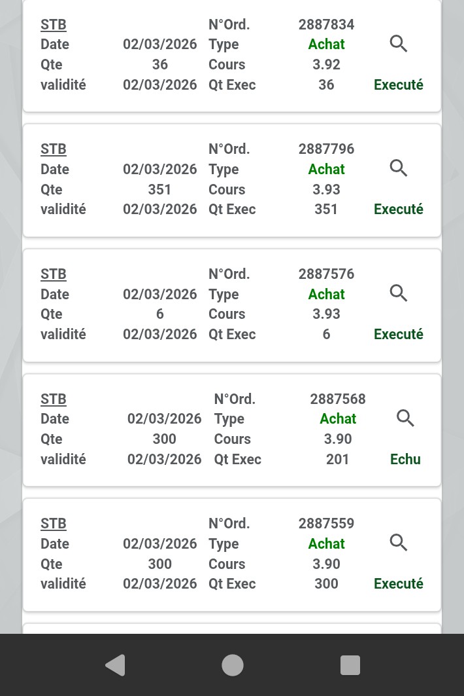Click the magnifier on order 2887559
The image size is (464, 696).
tap(399, 543)
